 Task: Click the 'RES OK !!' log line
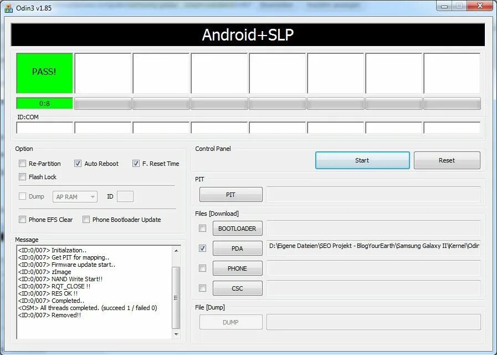48,293
